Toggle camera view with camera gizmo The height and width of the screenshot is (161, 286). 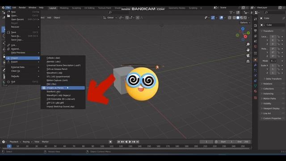[x=248, y=55]
